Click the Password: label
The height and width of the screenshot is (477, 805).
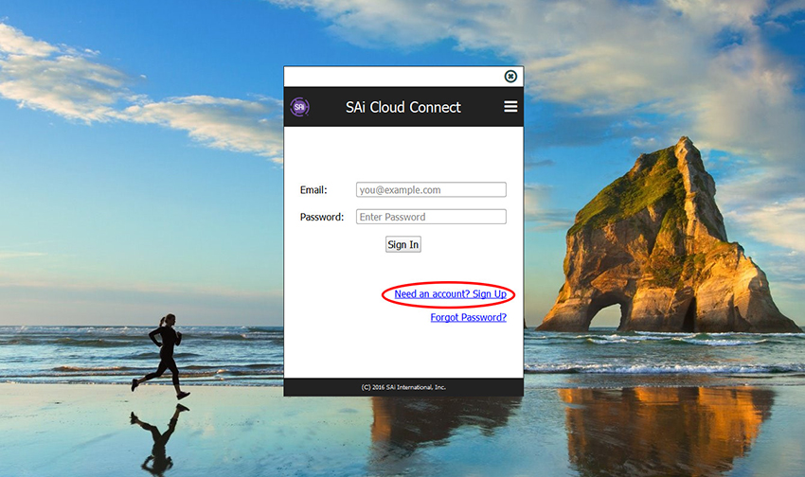click(x=322, y=217)
